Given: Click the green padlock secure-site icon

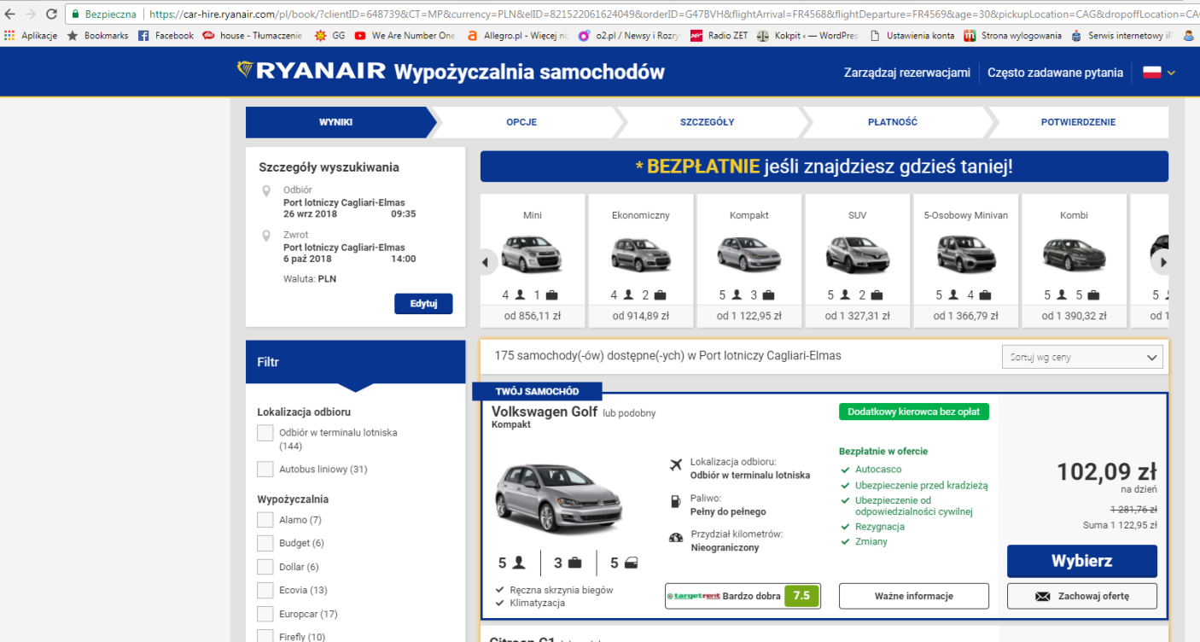Looking at the screenshot, I should 75,14.
